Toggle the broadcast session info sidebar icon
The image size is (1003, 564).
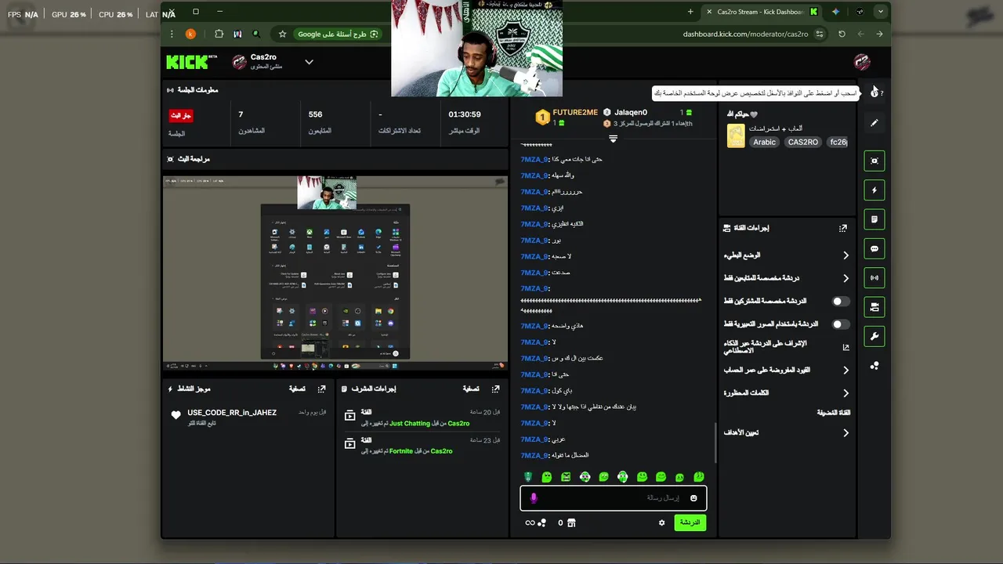click(874, 277)
